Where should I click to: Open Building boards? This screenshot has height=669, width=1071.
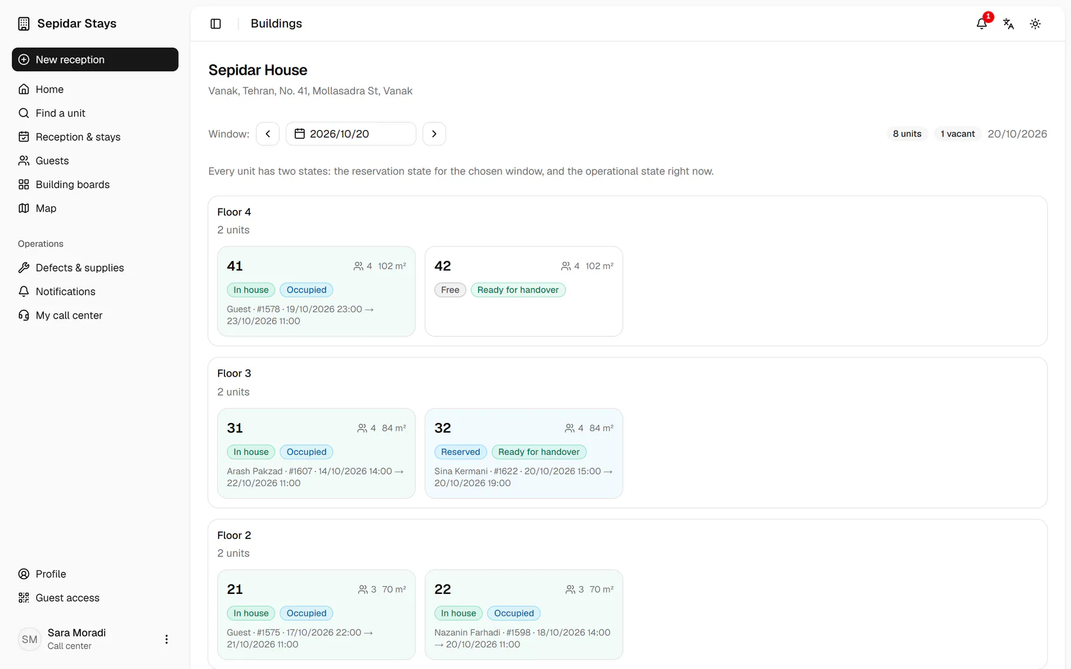click(95, 184)
